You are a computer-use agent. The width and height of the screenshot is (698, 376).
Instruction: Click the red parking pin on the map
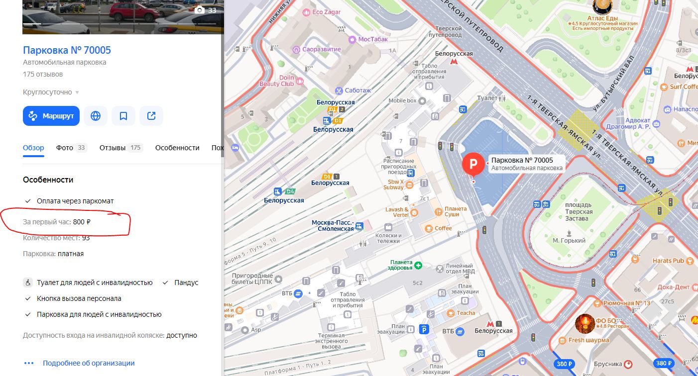473,165
